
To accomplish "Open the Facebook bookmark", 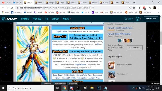I will pos(16,12).
